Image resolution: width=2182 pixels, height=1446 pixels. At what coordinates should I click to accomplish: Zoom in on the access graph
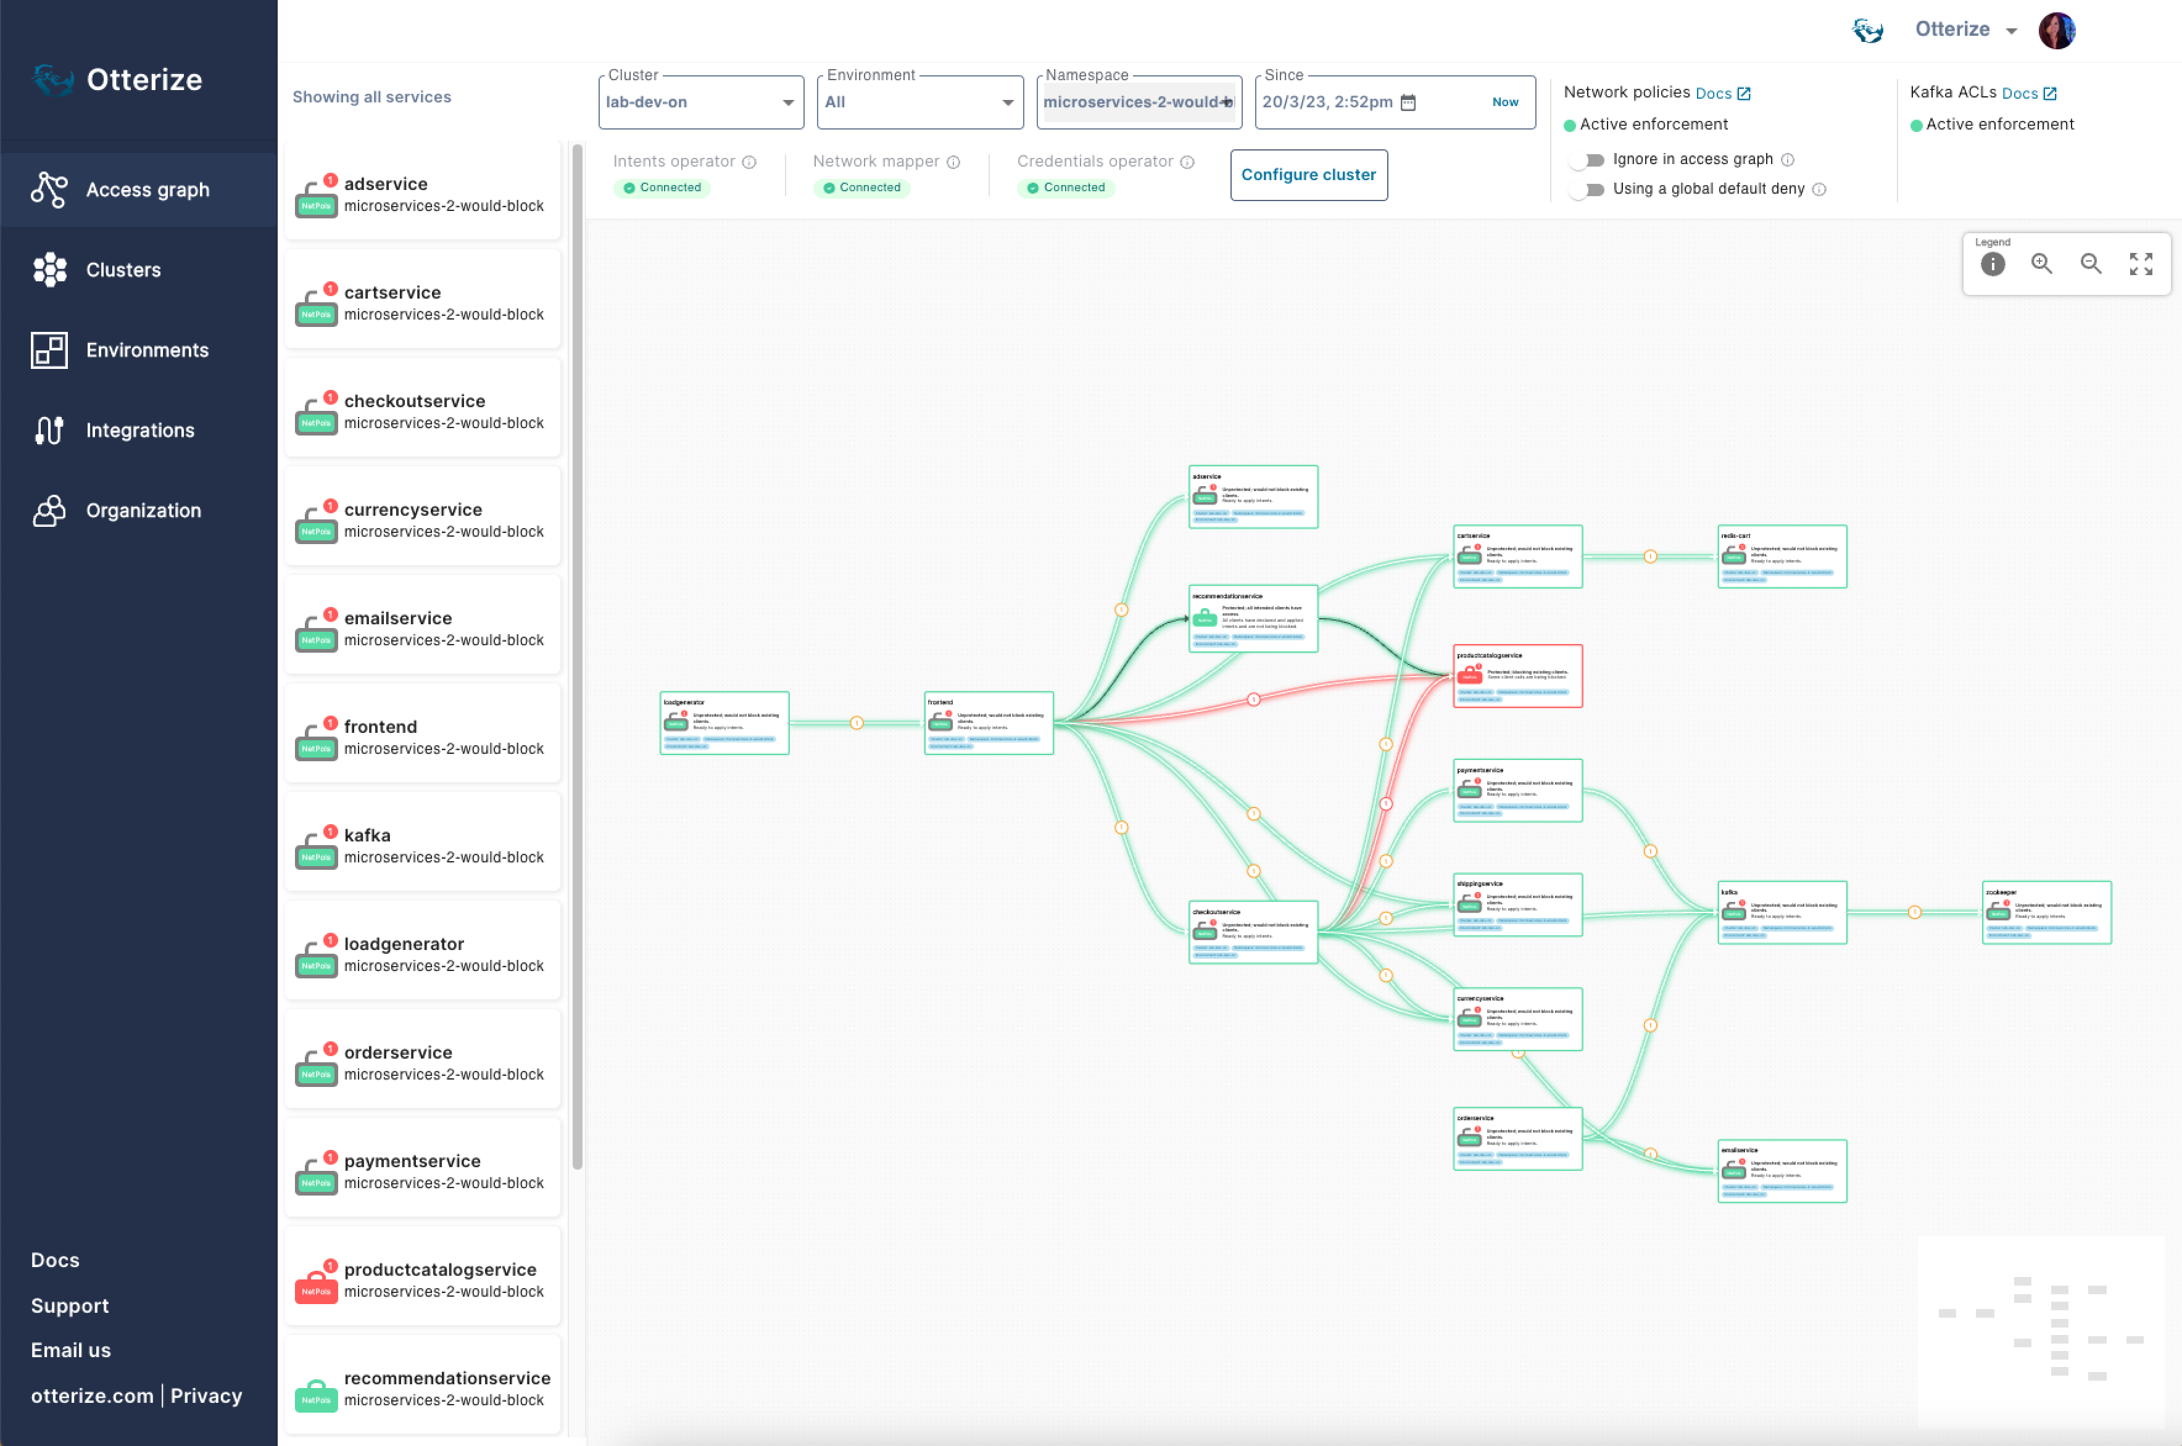[x=2042, y=265]
